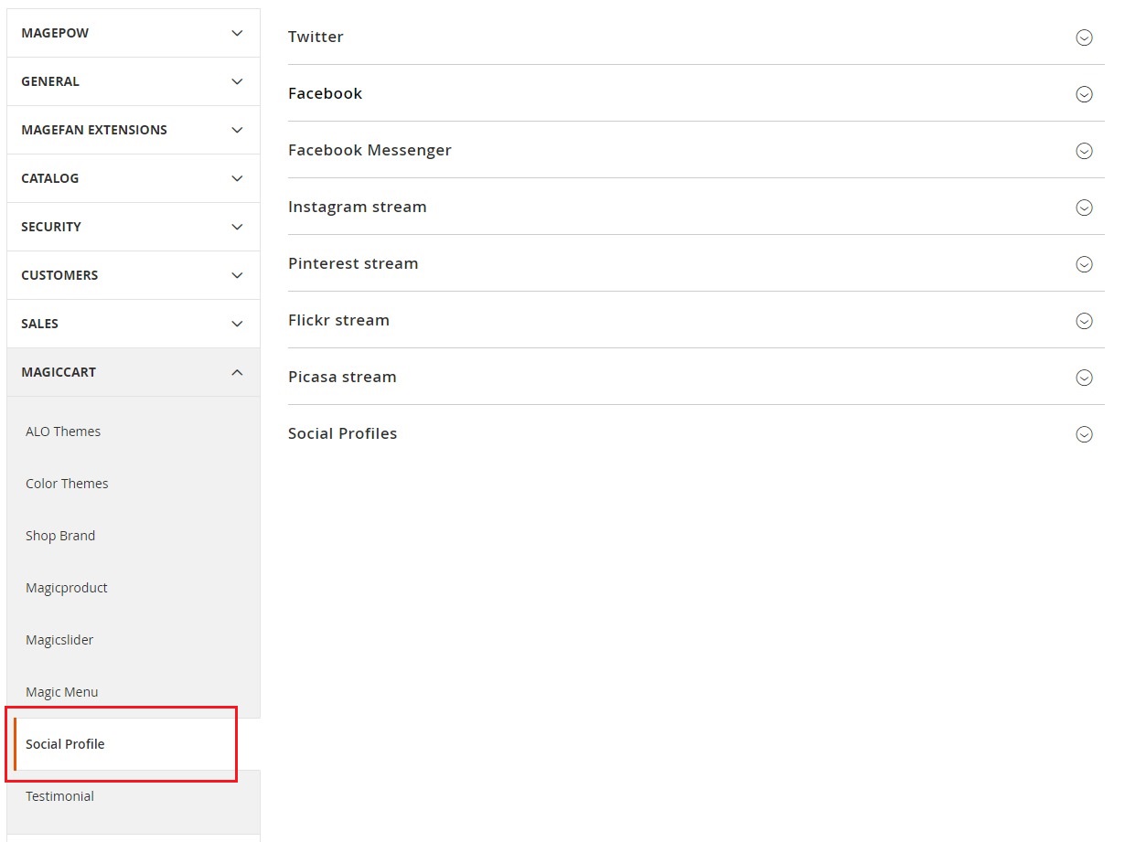Click the Social Profiles section circle chevron icon
The height and width of the screenshot is (842, 1125).
coord(1084,434)
